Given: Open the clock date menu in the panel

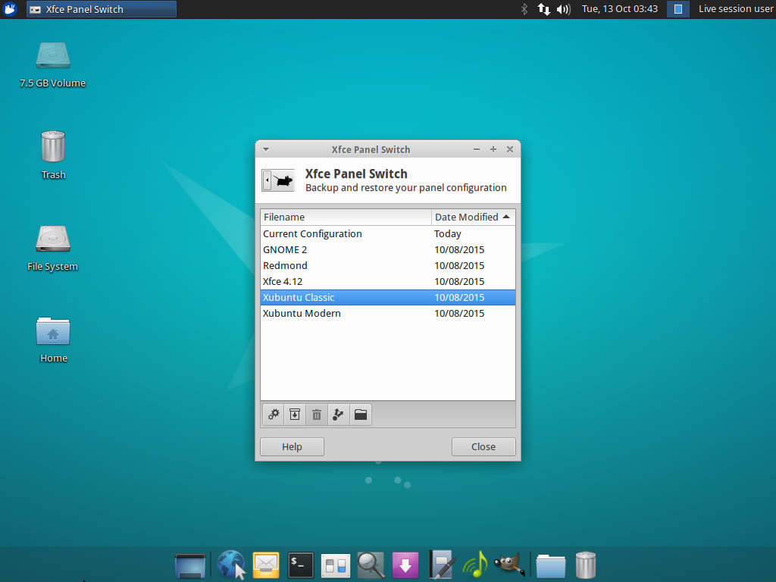Looking at the screenshot, I should pos(619,10).
